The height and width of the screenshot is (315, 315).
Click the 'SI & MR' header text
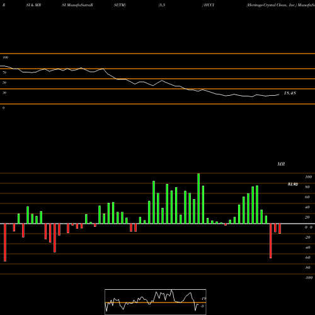coord(33,5)
